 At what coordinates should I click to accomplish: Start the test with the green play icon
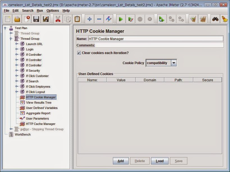click(120, 19)
